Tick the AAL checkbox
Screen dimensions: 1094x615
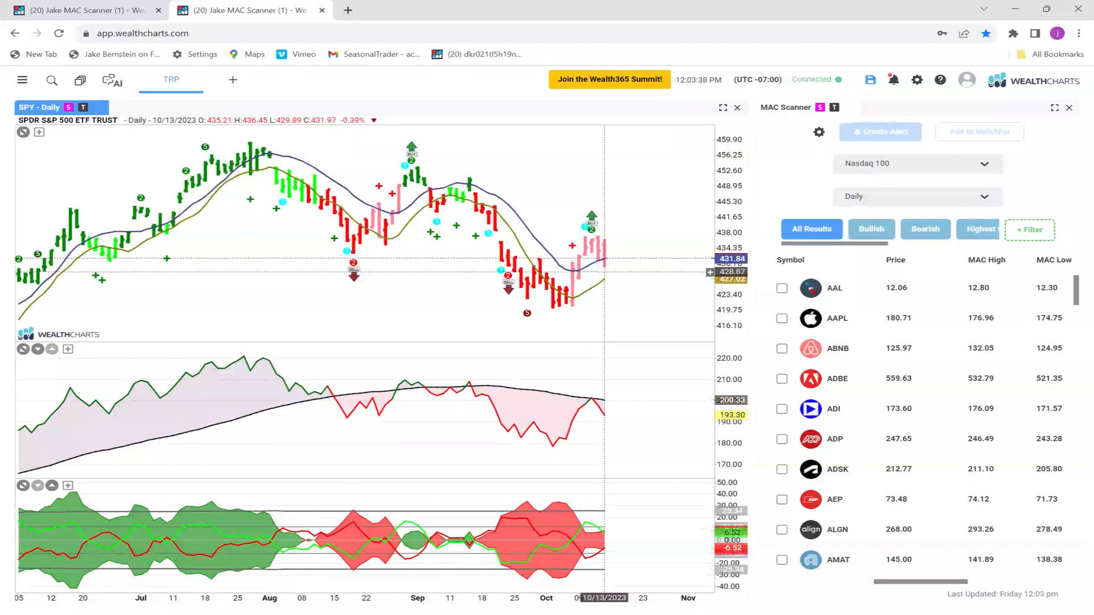[782, 288]
